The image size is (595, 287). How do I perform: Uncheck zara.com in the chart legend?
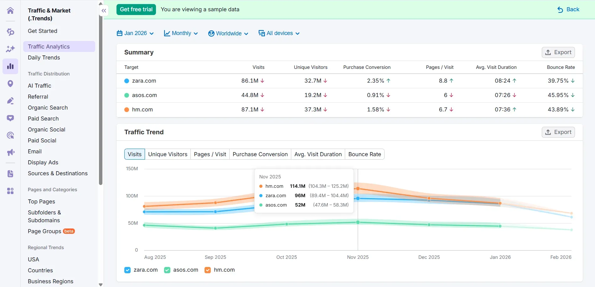click(127, 270)
